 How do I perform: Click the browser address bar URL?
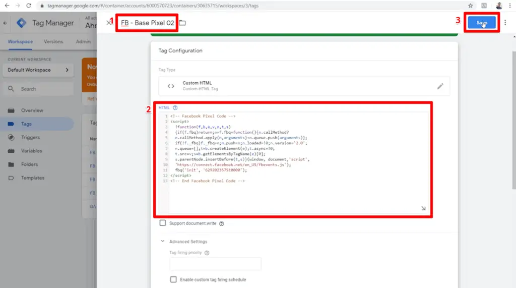153,6
